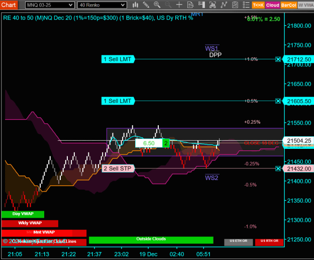Click the 19 Dec time axis label
Screen dimensions: 314x260
pyautogui.click(x=148, y=254)
